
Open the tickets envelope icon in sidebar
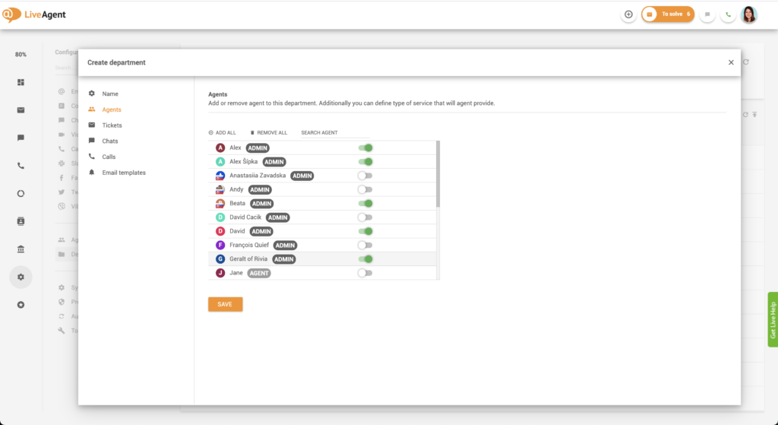[x=21, y=110]
